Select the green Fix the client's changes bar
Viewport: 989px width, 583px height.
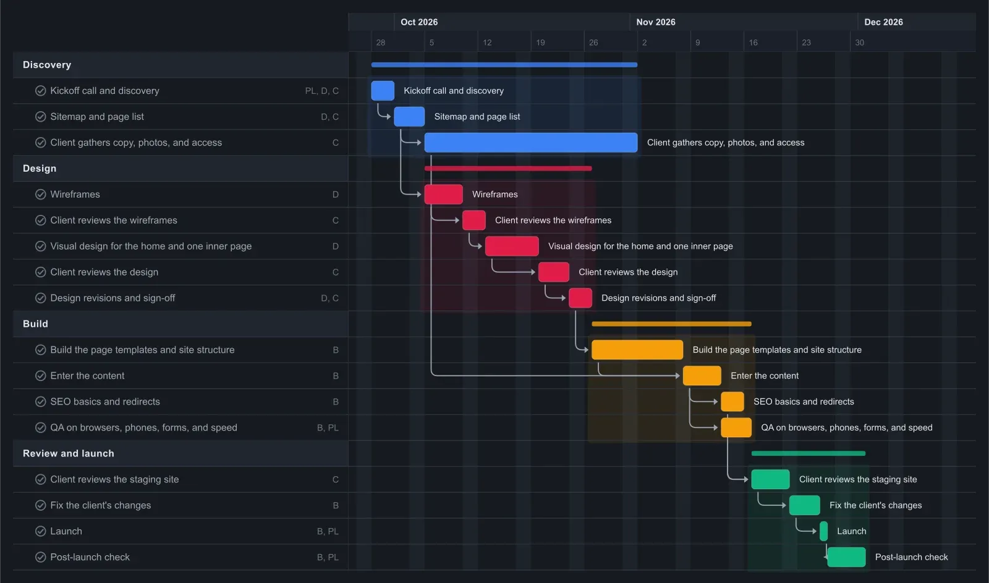coord(805,505)
